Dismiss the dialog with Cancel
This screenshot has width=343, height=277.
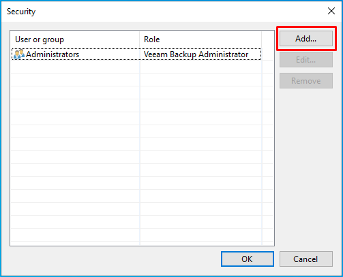306,259
